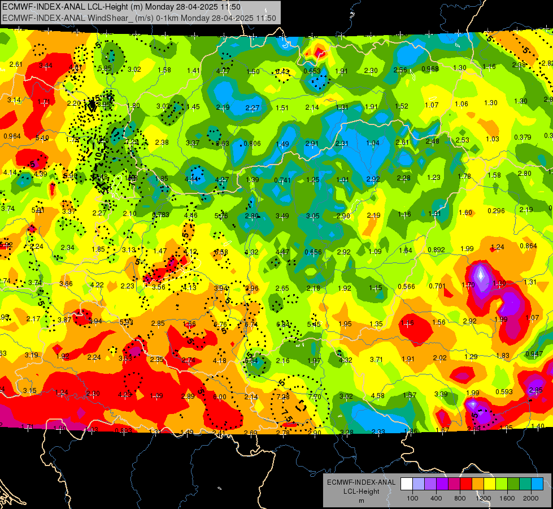This screenshot has width=553, height=509.
Task: Click the wind shear value 0.741
Action: pos(282,180)
